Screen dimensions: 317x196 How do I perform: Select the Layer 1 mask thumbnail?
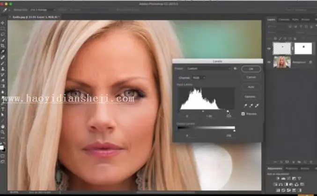pyautogui.click(x=303, y=49)
